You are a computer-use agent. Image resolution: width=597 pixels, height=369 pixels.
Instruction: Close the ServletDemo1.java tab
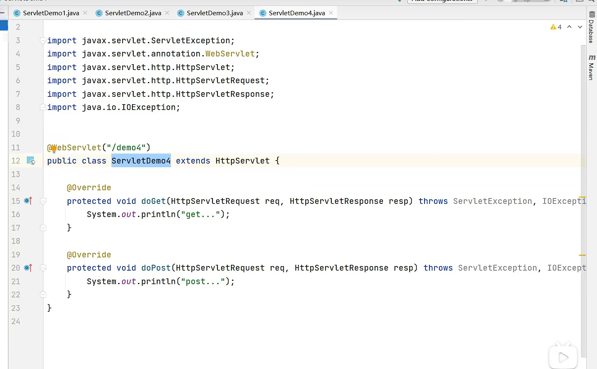(85, 13)
